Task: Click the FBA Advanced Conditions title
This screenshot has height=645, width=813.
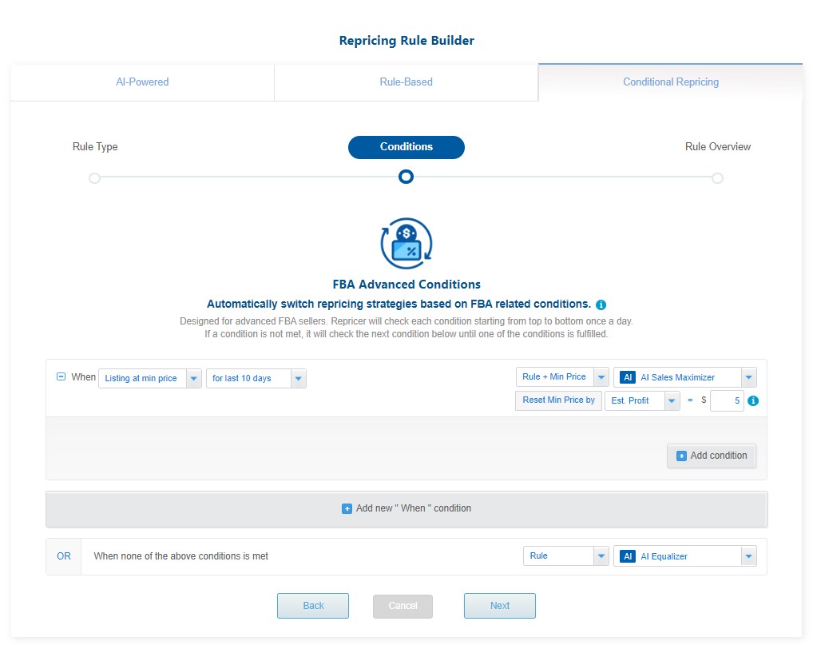Action: 406,285
